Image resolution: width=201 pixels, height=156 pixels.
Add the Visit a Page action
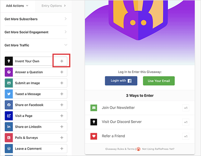point(62,116)
